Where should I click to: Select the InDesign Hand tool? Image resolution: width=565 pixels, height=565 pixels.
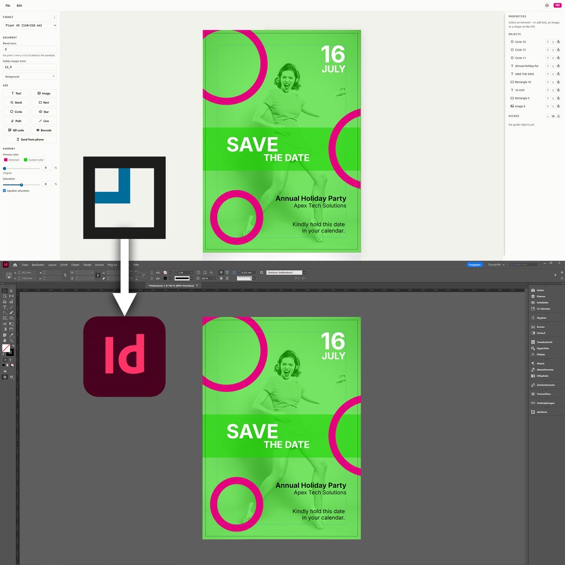(x=5, y=341)
